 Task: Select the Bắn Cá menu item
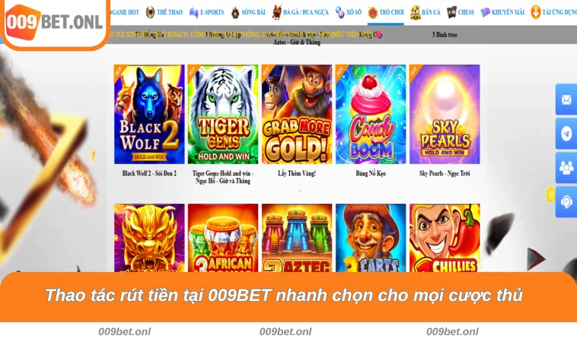coord(425,12)
